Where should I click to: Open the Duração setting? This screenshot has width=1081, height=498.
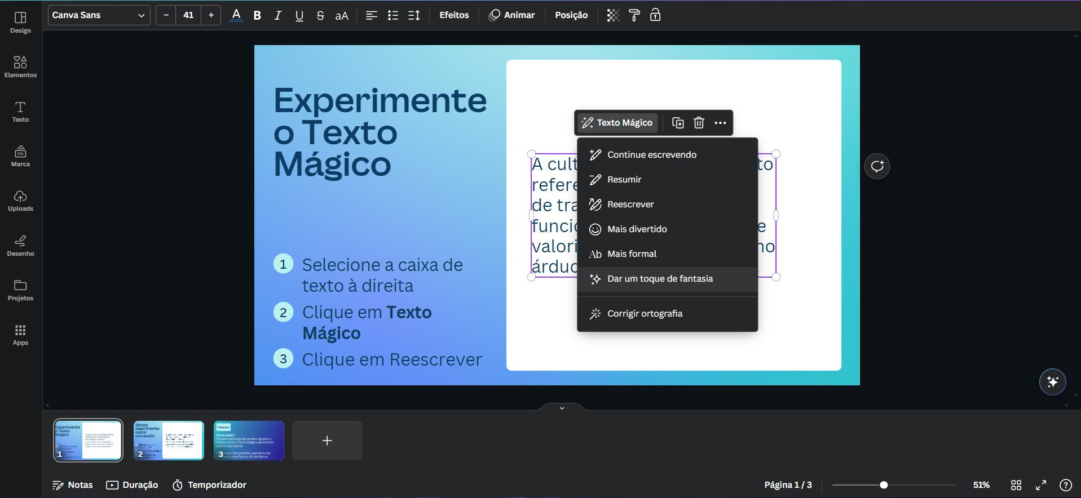[133, 485]
